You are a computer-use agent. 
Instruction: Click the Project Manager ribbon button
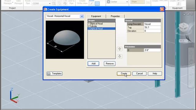7,2
